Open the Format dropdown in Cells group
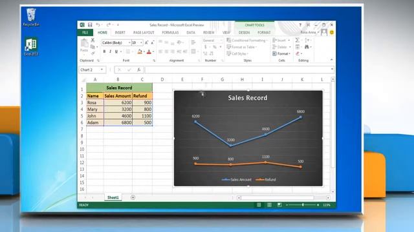This screenshot has height=232, width=414. click(x=281, y=53)
